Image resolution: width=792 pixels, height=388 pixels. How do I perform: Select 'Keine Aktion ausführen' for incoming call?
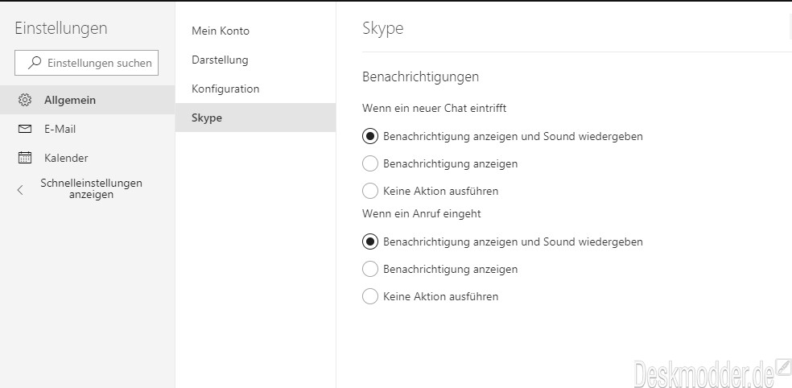[370, 296]
